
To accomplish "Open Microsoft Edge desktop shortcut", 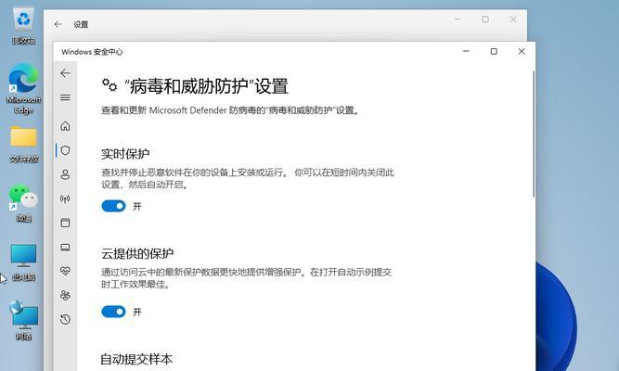I will point(24,89).
